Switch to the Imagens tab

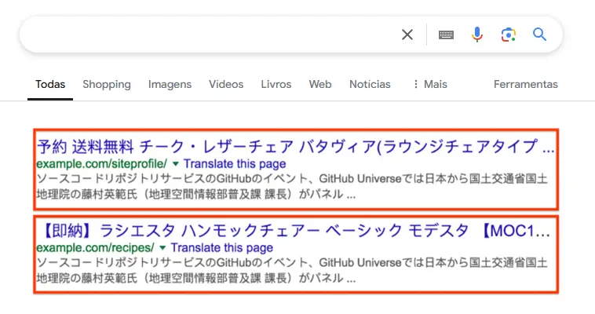pyautogui.click(x=170, y=84)
